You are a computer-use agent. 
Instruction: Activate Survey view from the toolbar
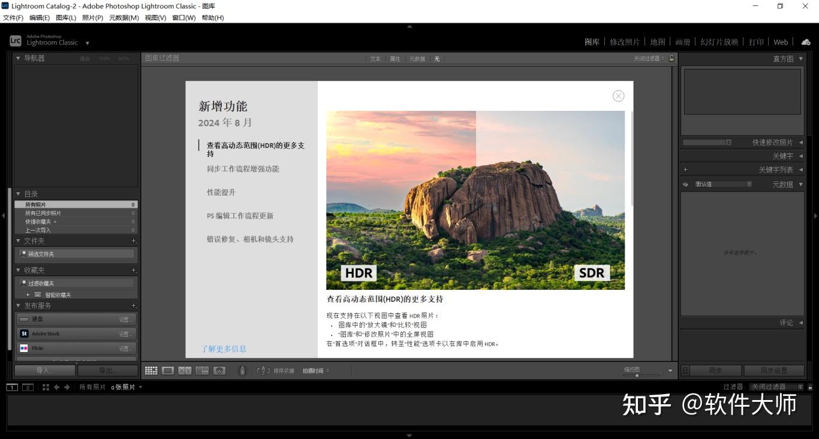coord(203,370)
